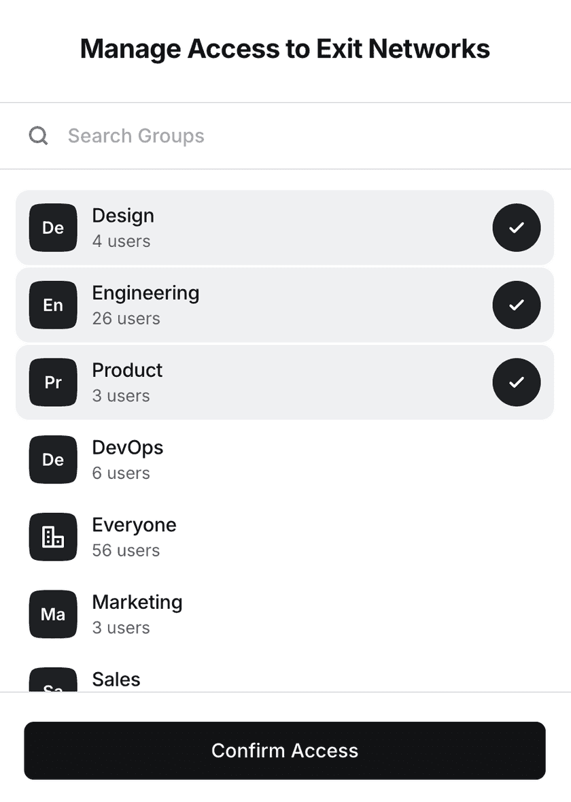The width and height of the screenshot is (571, 802).
Task: Uncheck access for the Design group
Action: pos(517,228)
